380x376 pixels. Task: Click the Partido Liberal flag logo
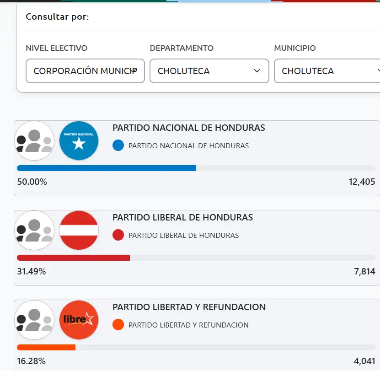pos(79,231)
